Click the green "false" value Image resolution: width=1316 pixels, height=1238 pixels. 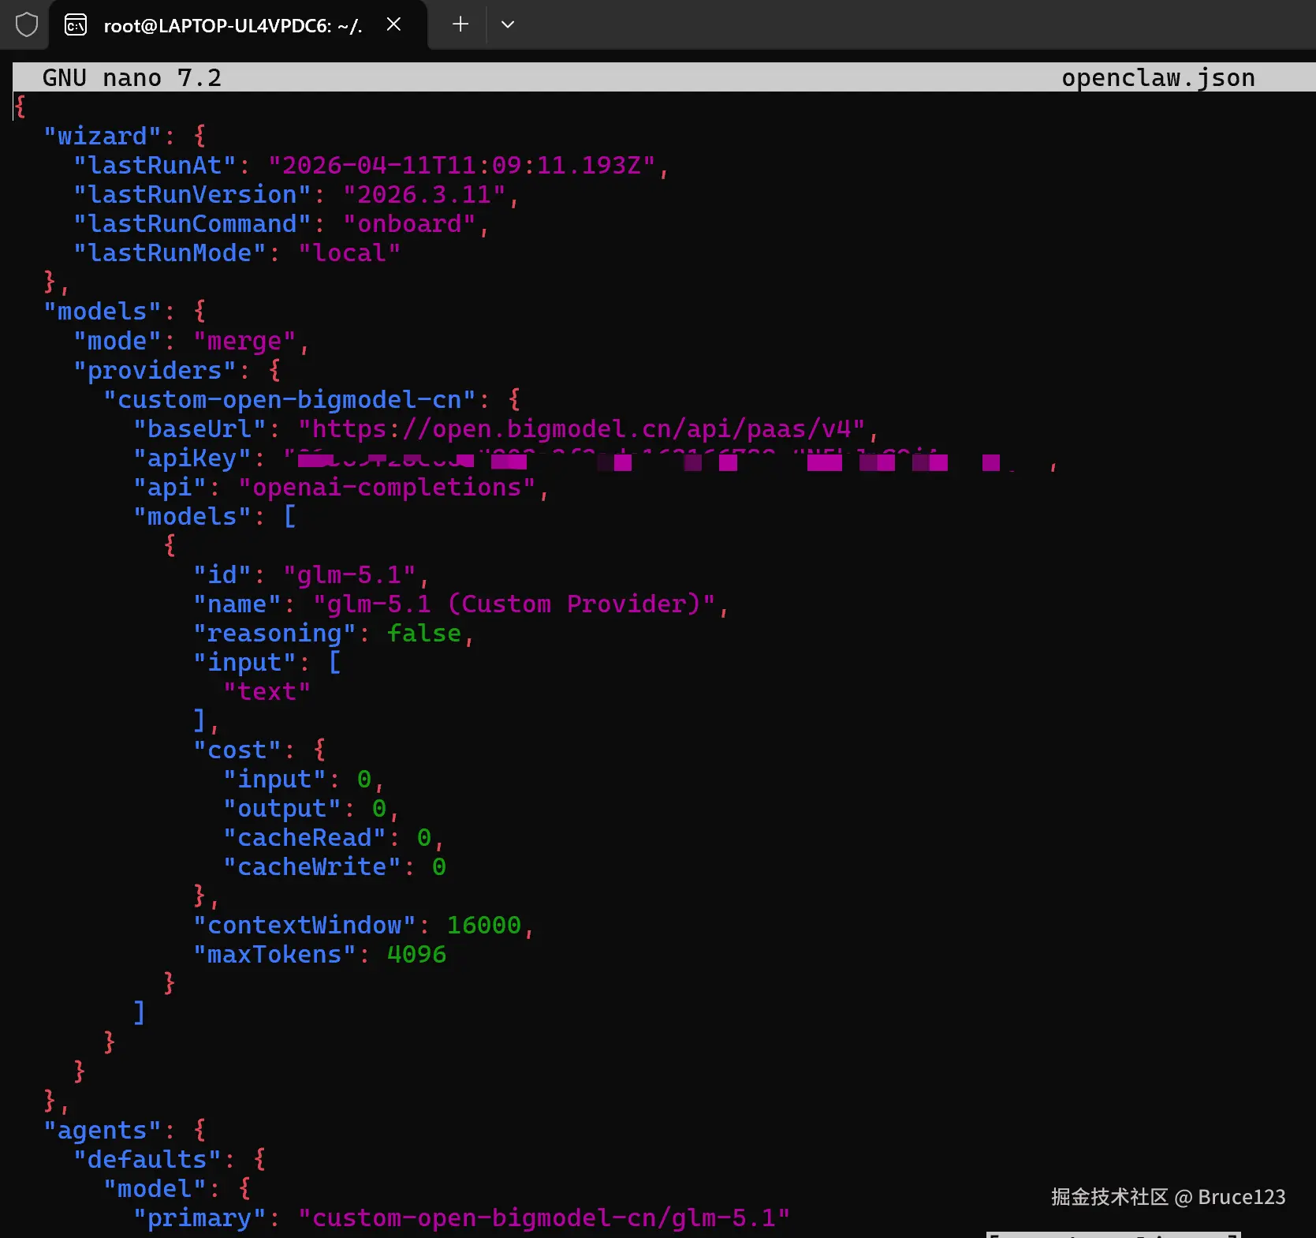click(424, 633)
